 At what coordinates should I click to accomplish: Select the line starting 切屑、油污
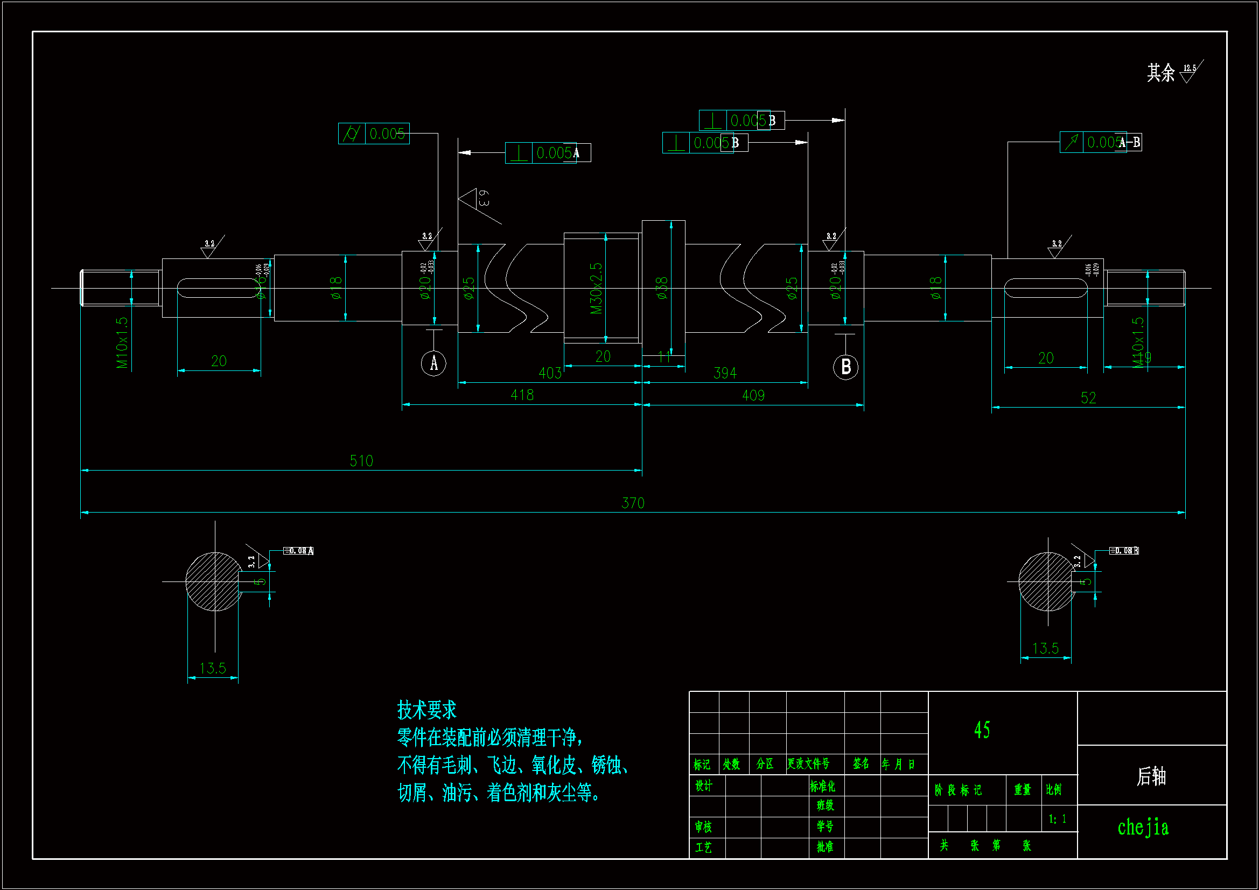(499, 793)
